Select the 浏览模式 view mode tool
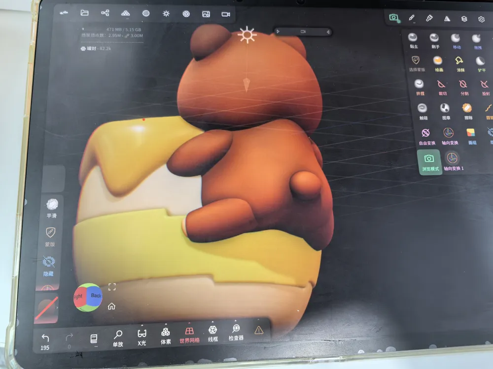 430,162
